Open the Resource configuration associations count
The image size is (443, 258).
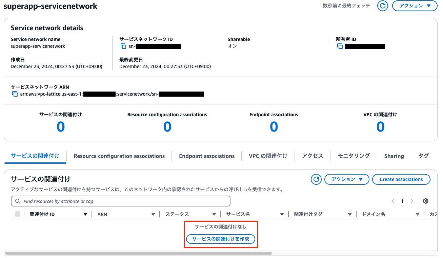pos(167,127)
